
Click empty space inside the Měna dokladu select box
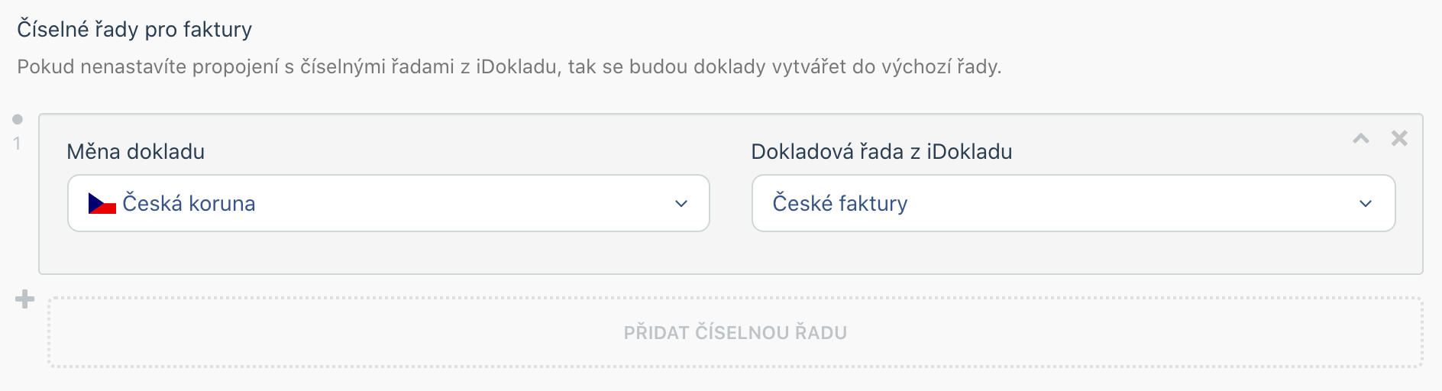tap(458, 204)
